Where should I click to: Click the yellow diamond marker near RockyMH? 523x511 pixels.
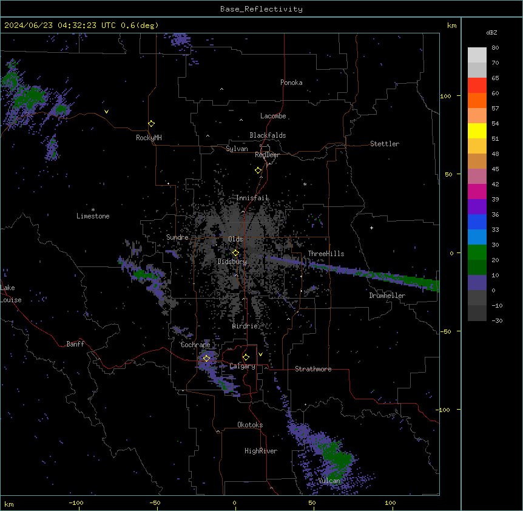(x=152, y=124)
